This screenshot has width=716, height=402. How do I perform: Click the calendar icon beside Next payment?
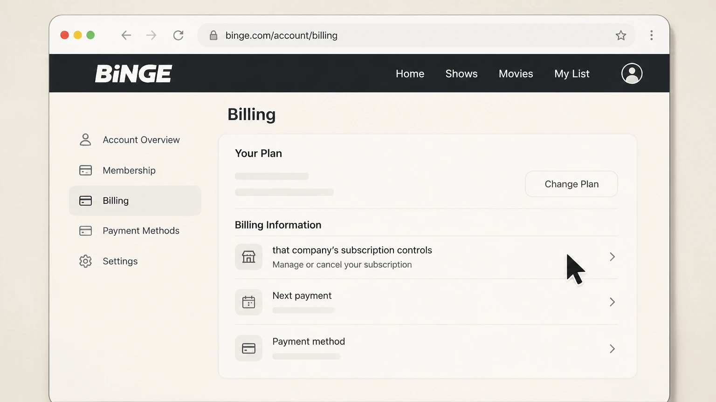[248, 302]
